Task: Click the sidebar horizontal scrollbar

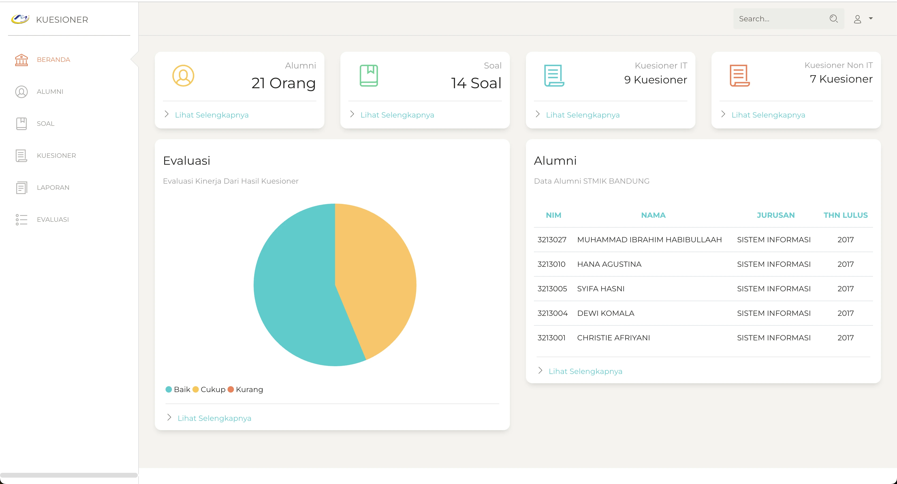Action: coord(69,475)
